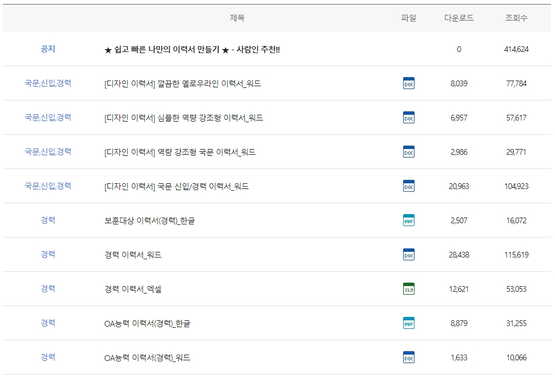Open 경력 이력서_워드 post

(x=132, y=255)
